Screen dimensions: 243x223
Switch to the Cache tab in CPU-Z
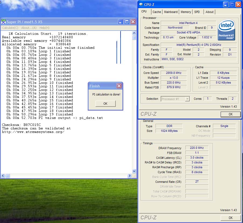[157, 12]
